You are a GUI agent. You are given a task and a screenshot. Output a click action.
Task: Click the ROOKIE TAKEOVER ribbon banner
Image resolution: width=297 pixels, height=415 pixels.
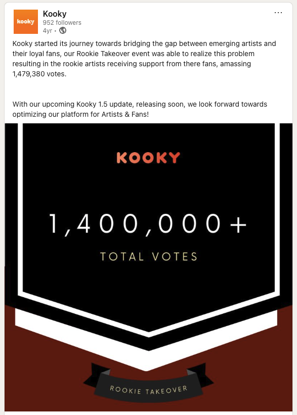(148, 389)
